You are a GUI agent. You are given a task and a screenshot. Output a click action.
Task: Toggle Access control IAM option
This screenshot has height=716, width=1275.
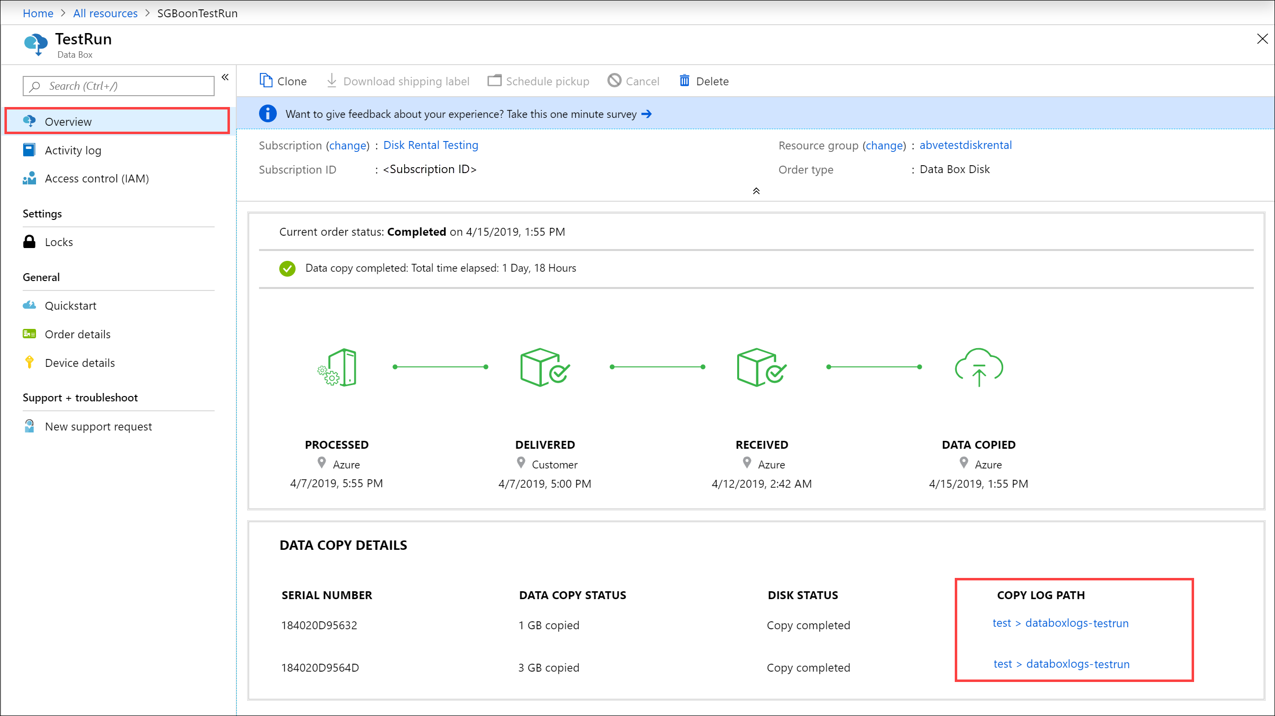[x=97, y=178]
